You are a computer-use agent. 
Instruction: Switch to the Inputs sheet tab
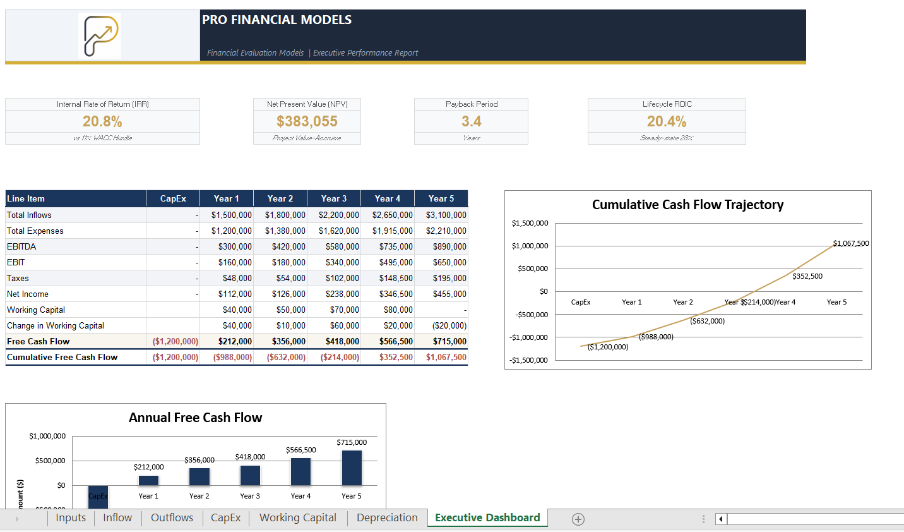point(71,518)
